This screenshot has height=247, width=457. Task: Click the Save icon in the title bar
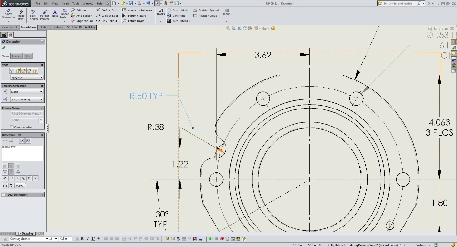pos(131,3)
